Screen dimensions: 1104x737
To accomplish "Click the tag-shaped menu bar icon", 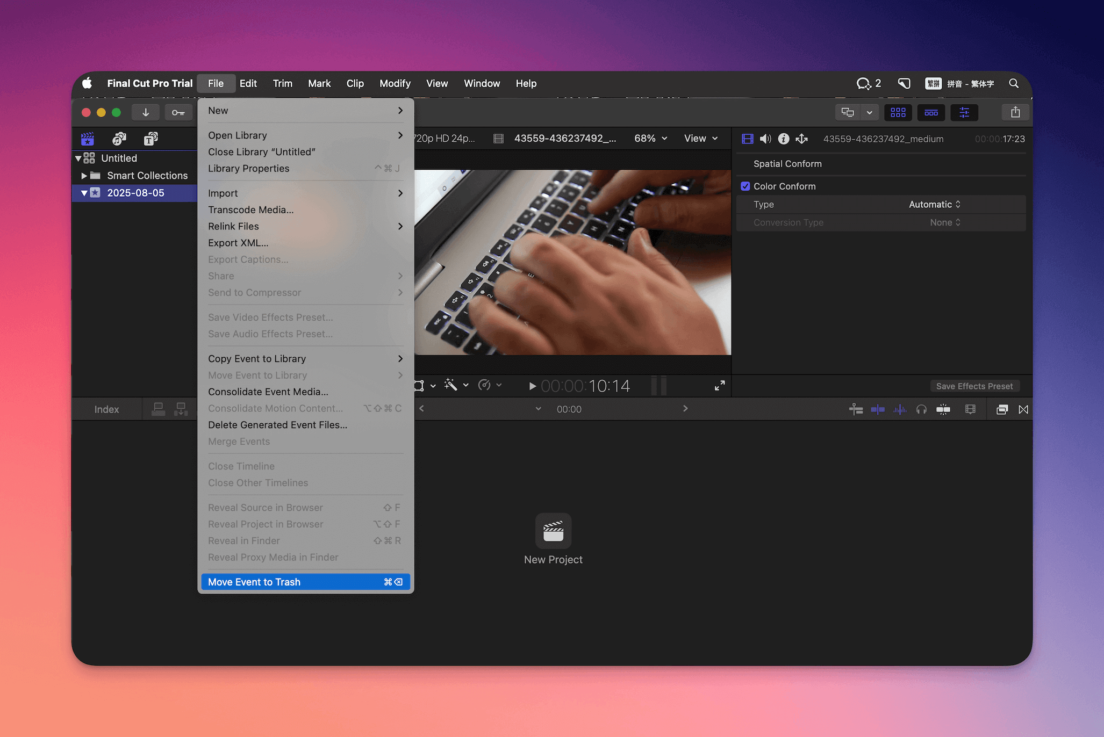I will point(904,83).
